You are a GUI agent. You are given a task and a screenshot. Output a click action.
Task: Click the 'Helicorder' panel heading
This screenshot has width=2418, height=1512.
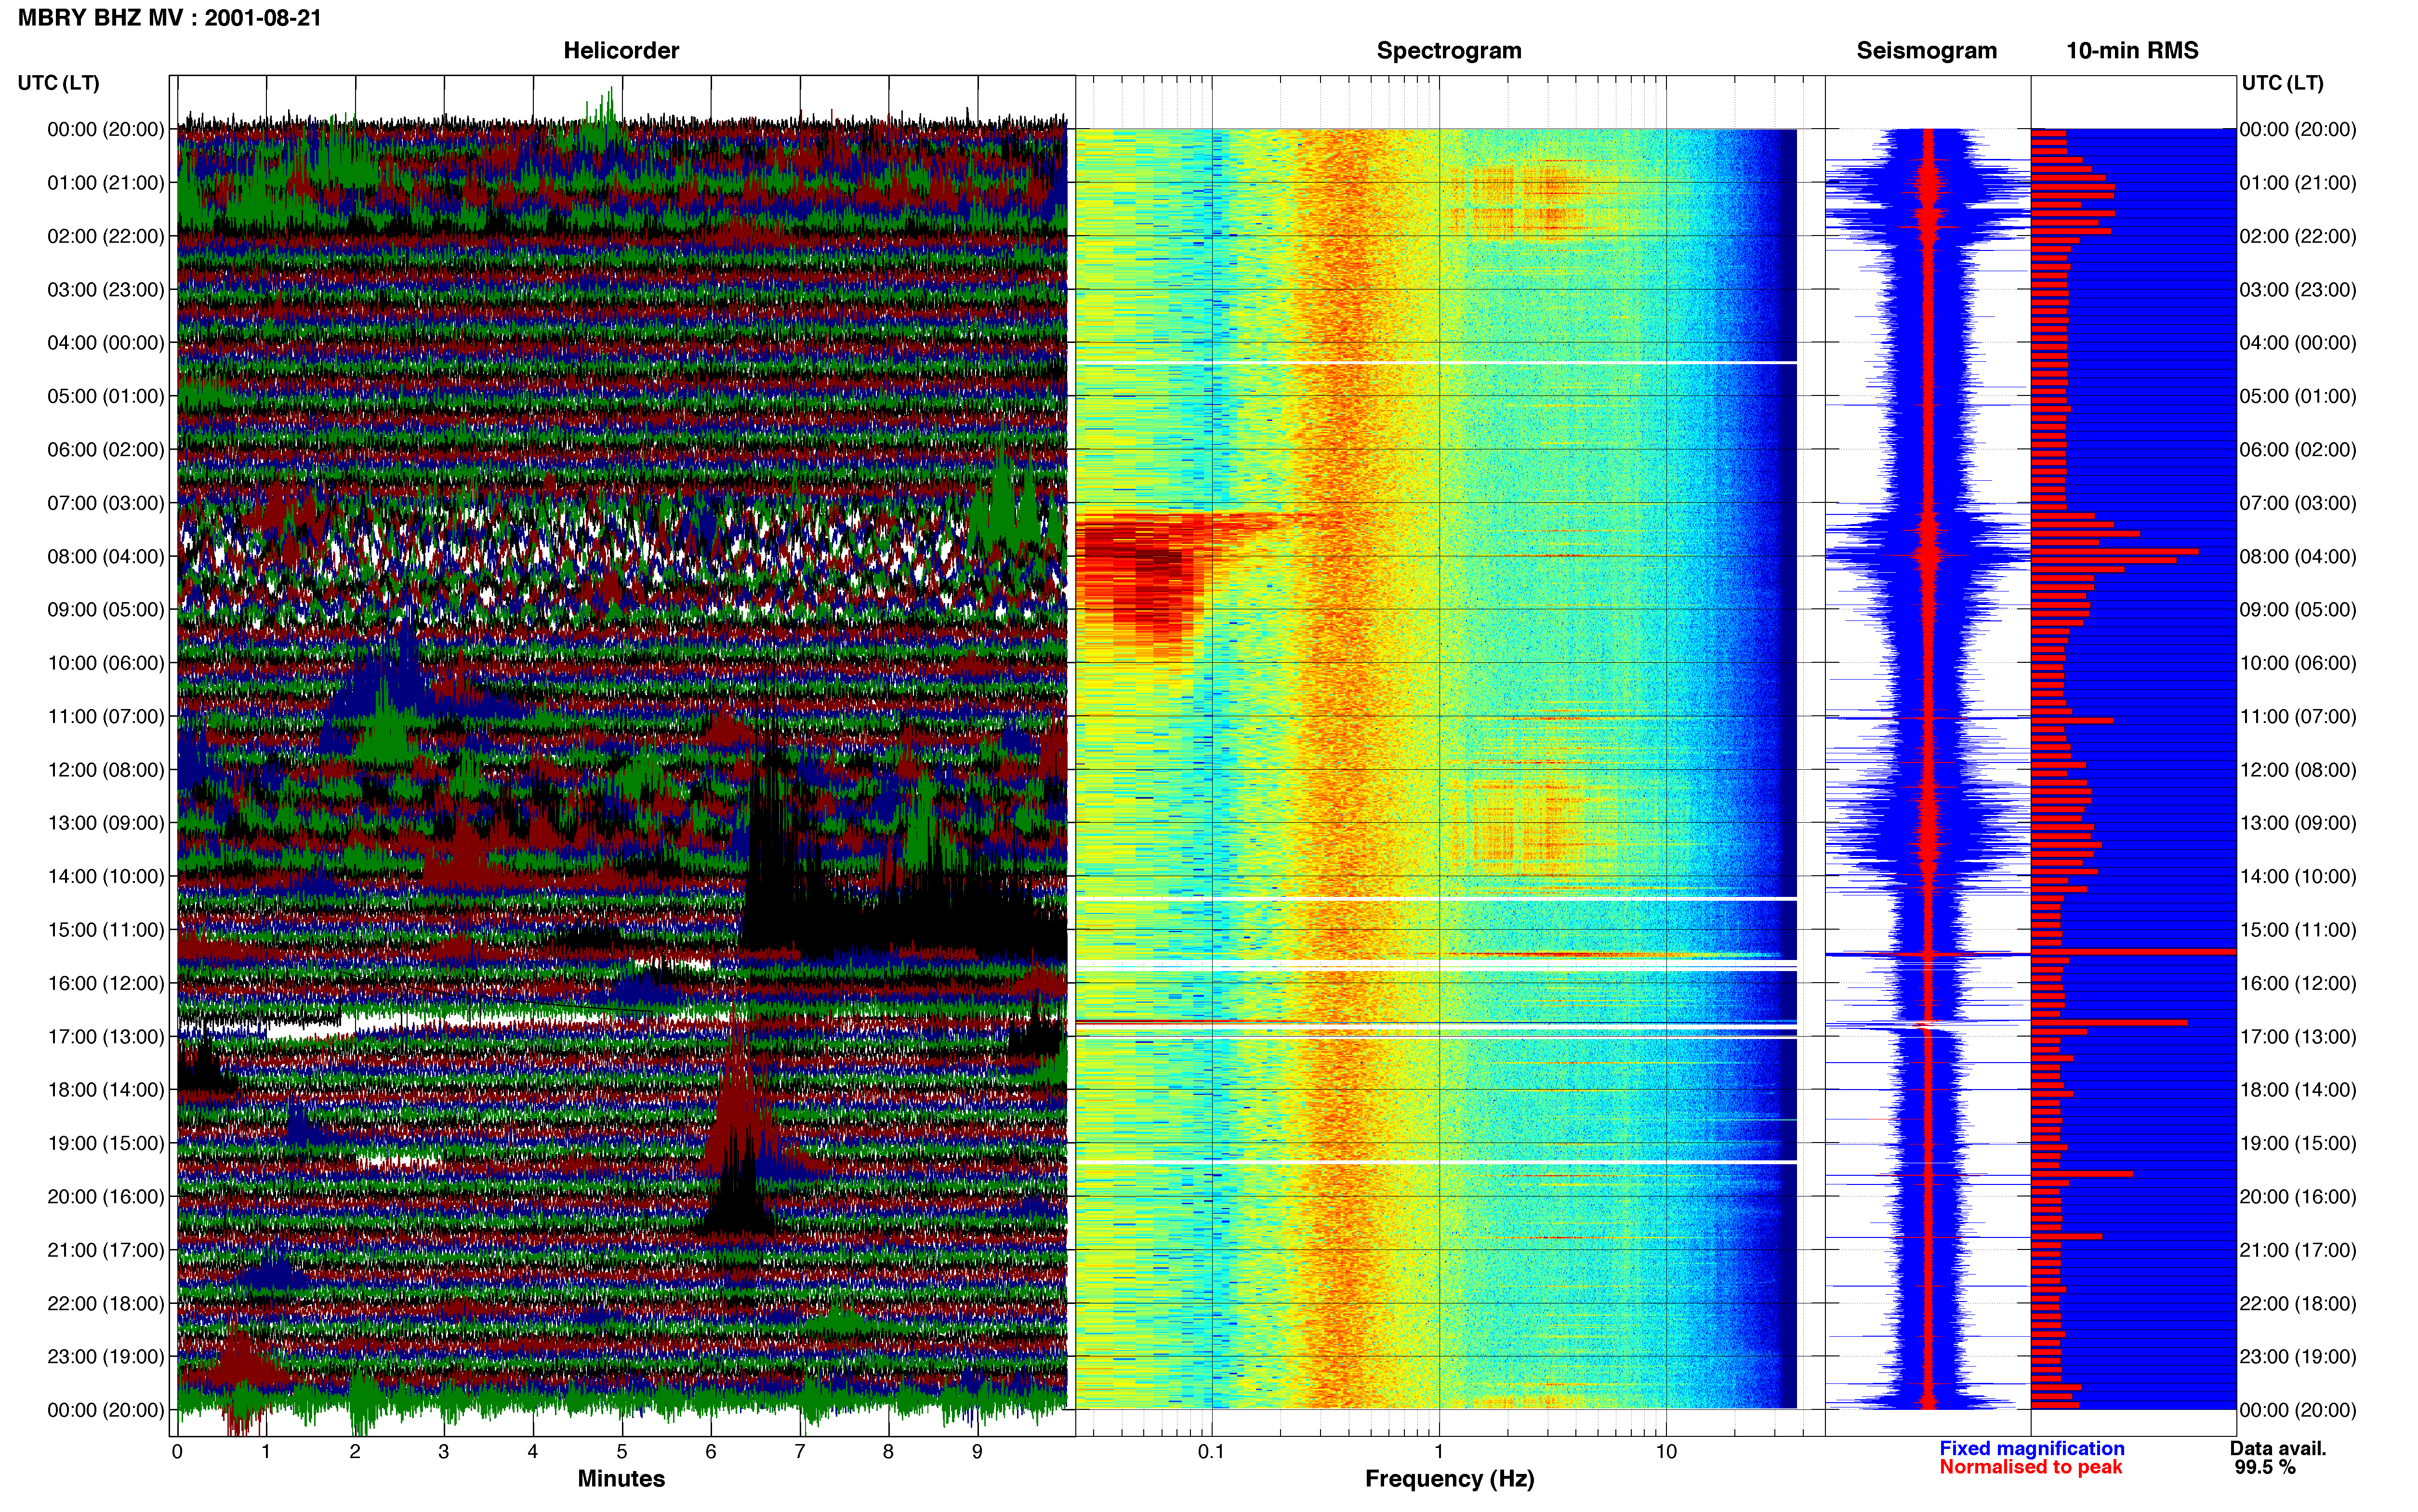(x=621, y=51)
